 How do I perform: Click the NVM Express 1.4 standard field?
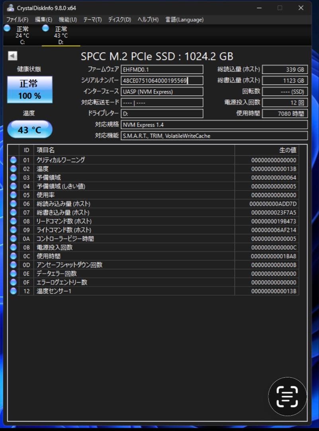point(214,125)
